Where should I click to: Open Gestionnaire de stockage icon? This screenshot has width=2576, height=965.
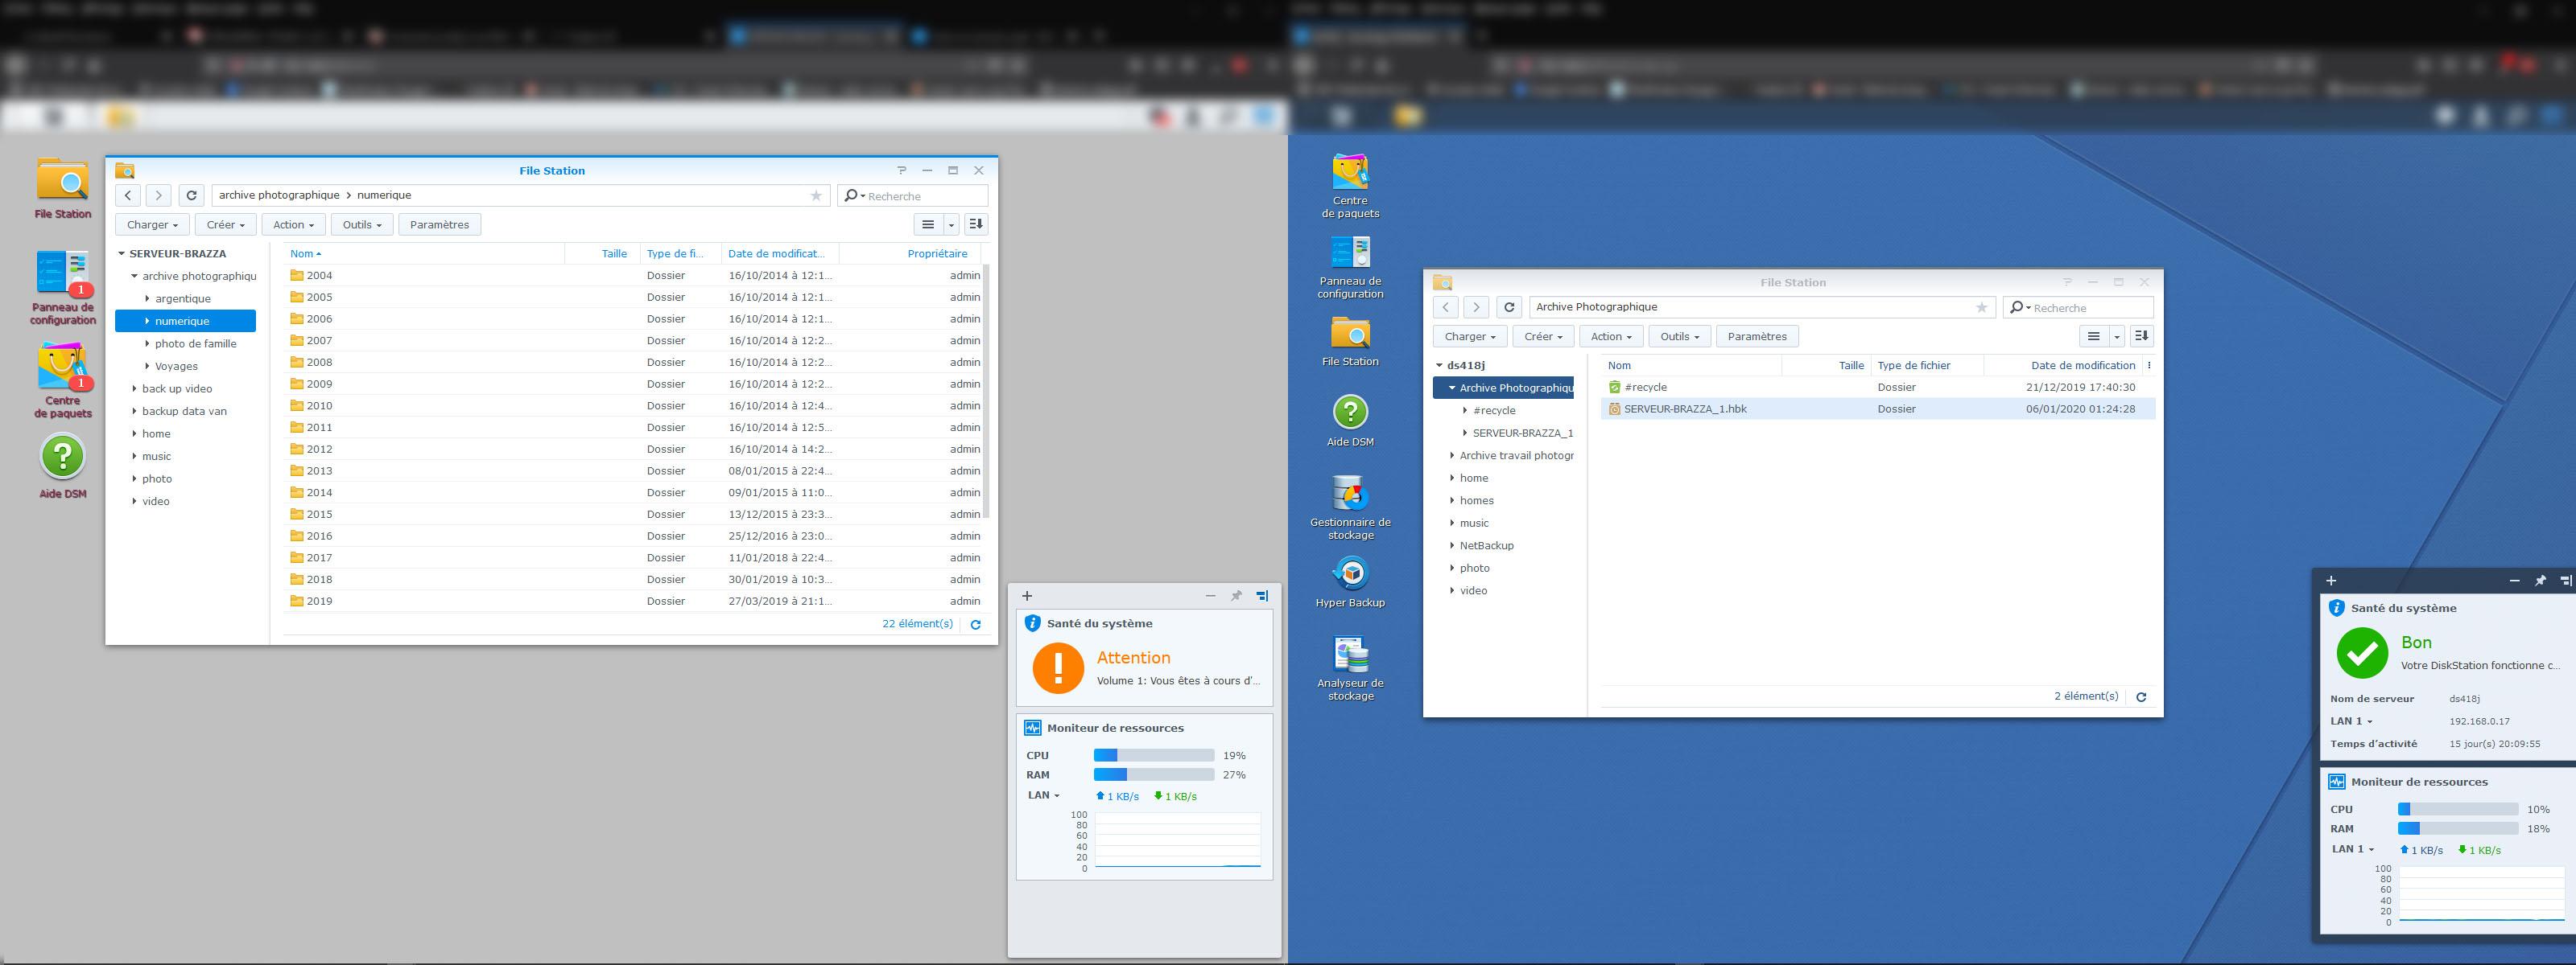click(1350, 494)
